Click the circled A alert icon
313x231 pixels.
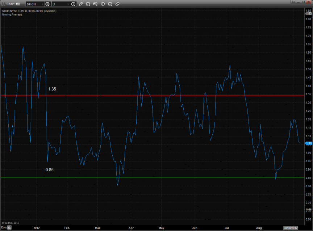(x=110, y=4)
